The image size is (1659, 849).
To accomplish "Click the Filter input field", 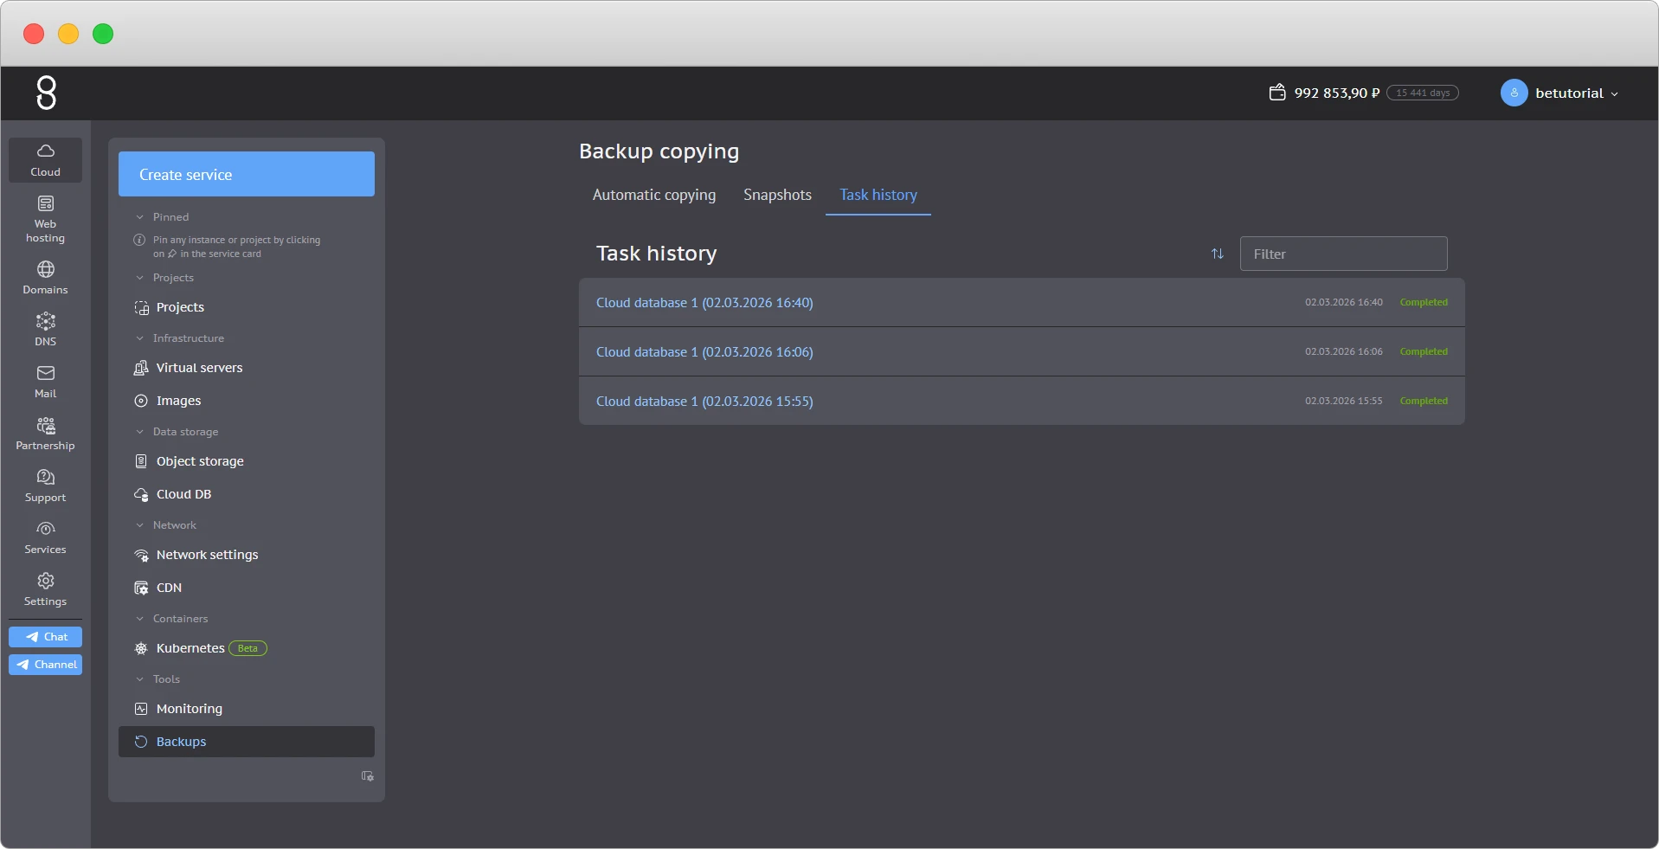I will coord(1343,254).
